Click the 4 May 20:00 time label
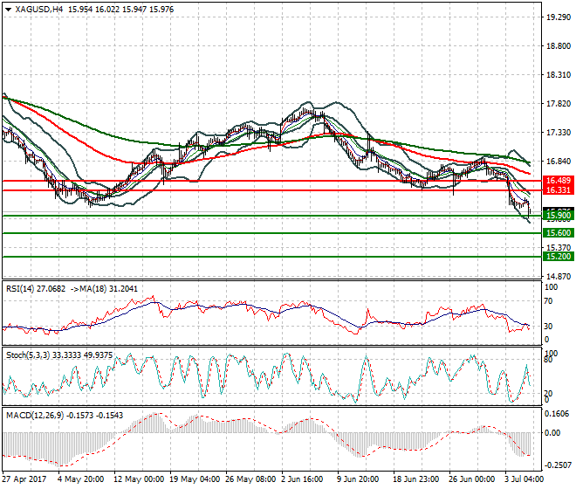The image size is (576, 489). [81, 479]
